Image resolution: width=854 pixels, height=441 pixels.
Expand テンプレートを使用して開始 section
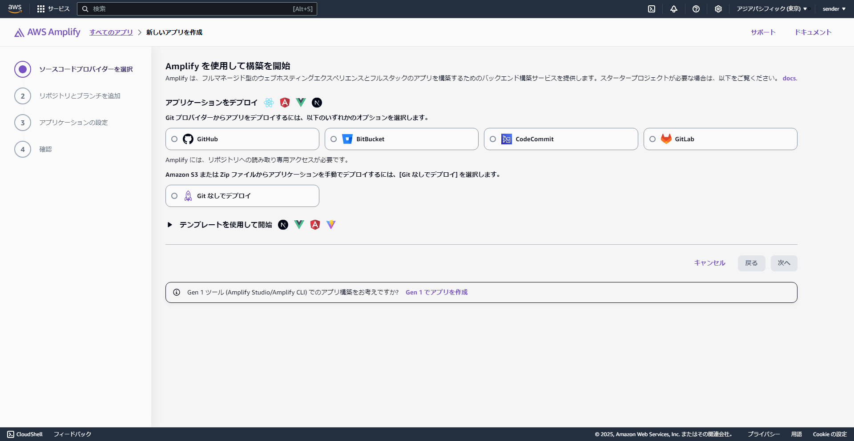tap(169, 225)
